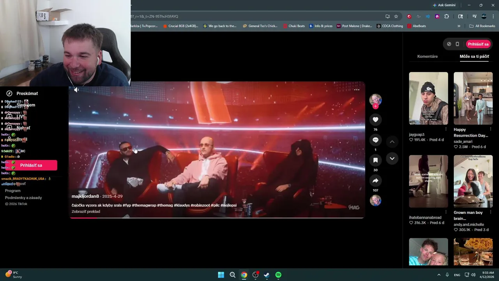This screenshot has height=281, width=499.
Task: Open the Info & prices bookmark
Action: [x=321, y=26]
